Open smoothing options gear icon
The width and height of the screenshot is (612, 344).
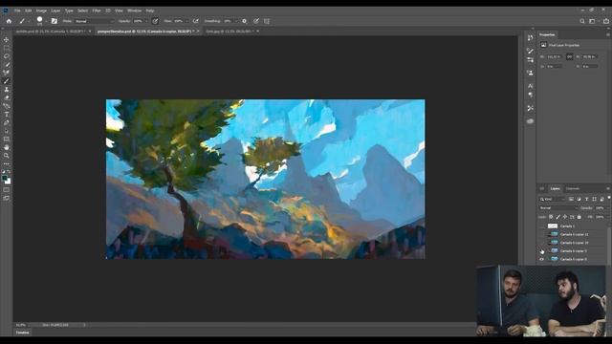[245, 21]
